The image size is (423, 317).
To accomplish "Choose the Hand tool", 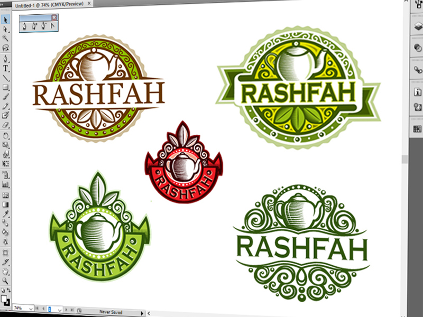I will [x=5, y=272].
